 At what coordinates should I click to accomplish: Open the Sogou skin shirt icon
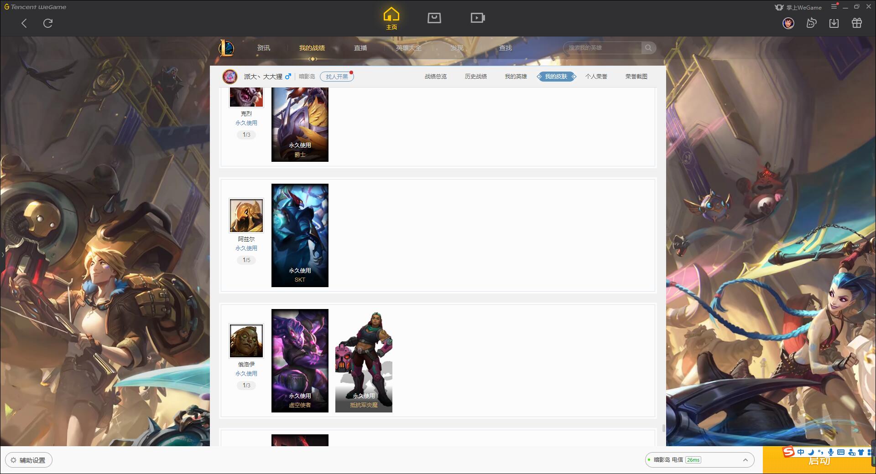[x=861, y=452]
